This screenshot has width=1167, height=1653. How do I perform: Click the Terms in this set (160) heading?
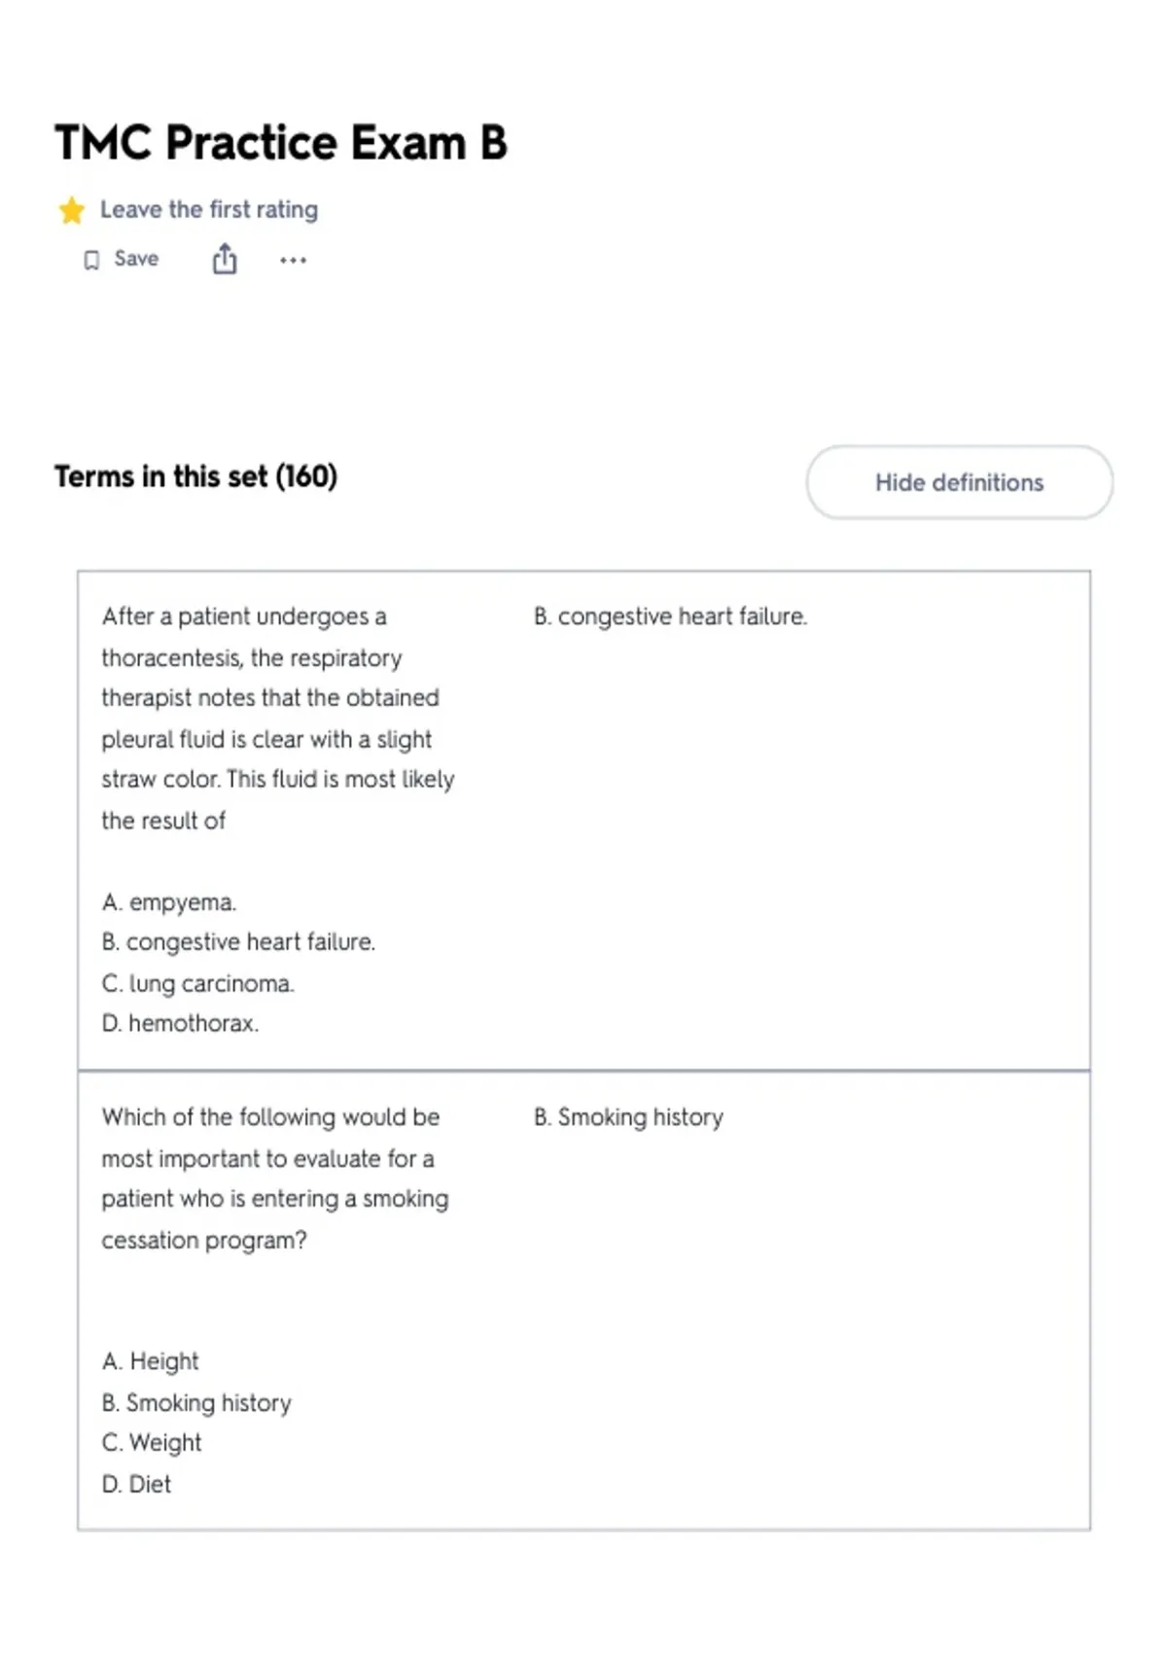195,476
